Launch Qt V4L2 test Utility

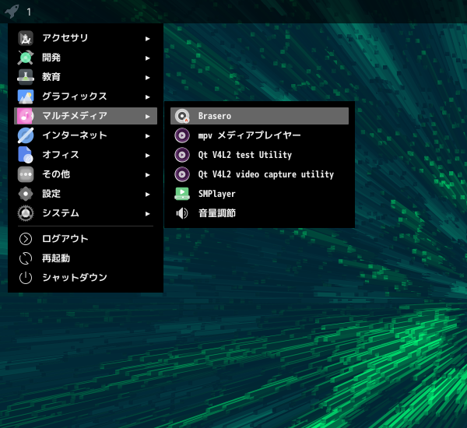(259, 155)
